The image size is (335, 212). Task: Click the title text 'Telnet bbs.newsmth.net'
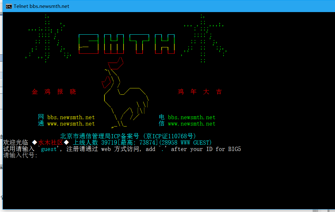pyautogui.click(x=42, y=6)
